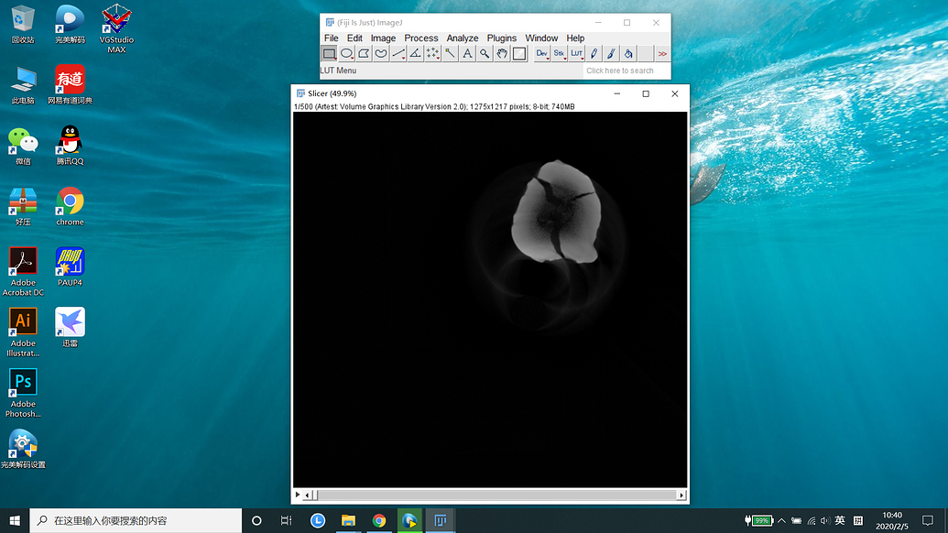Viewport: 948px width, 533px height.
Task: Open the Analyze menu
Action: tap(463, 38)
